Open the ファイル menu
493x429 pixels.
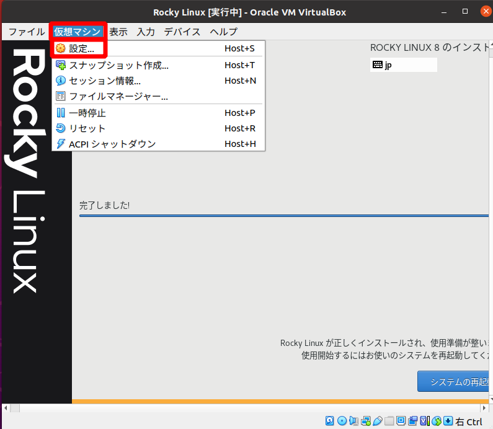27,32
